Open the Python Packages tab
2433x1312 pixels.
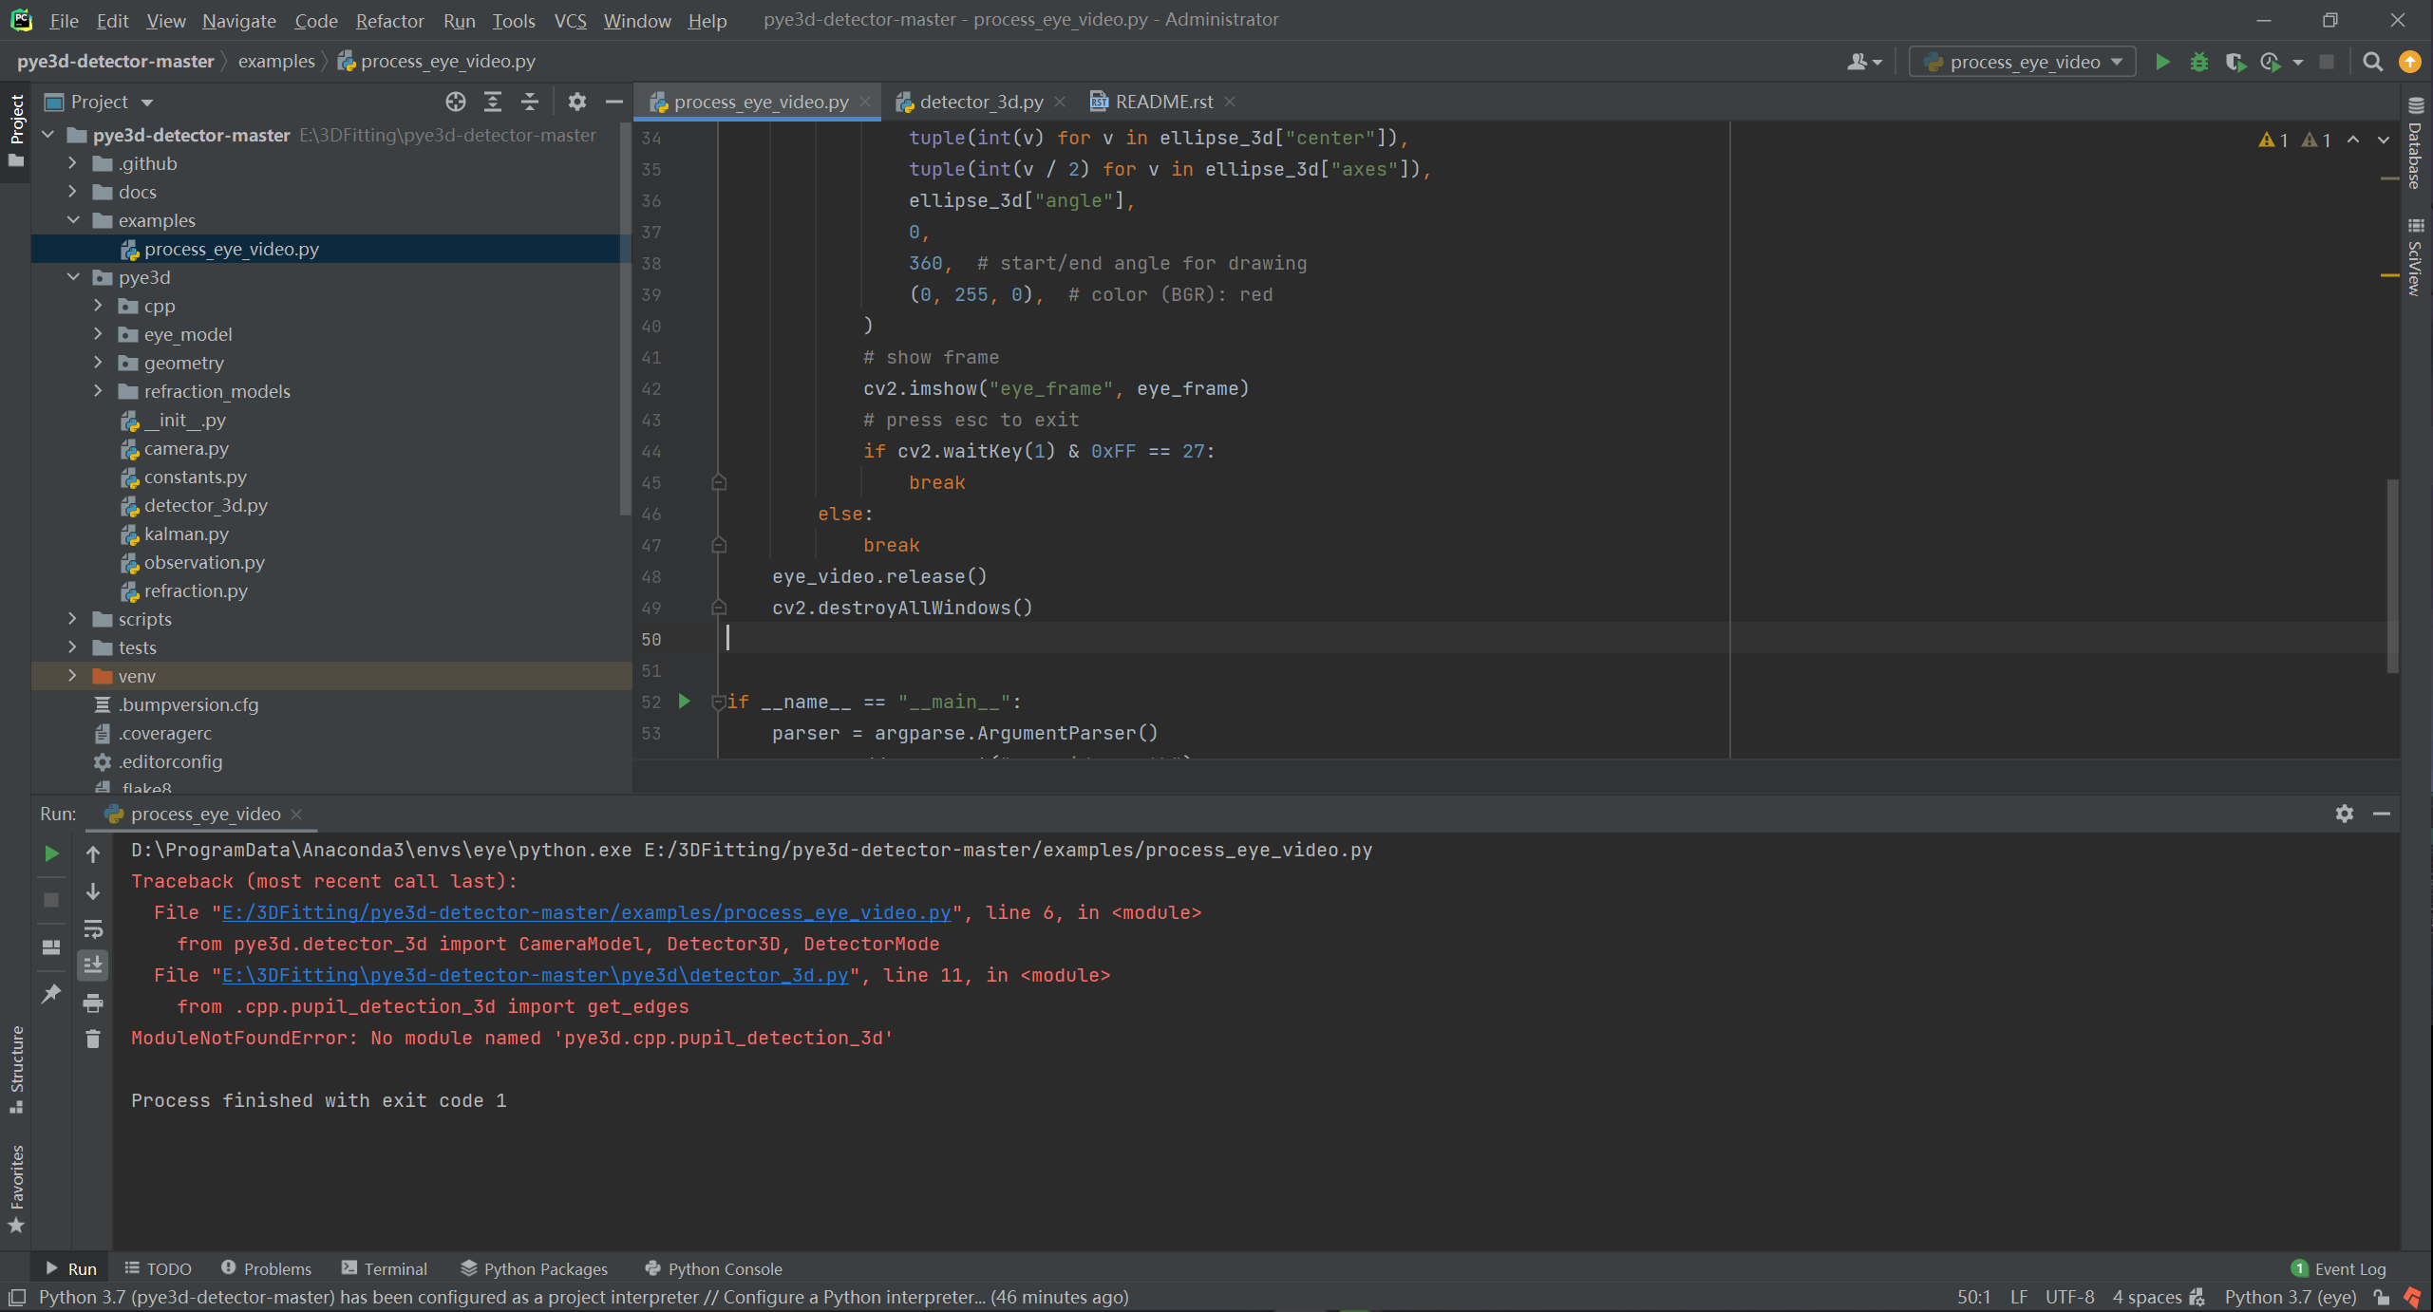click(x=535, y=1269)
